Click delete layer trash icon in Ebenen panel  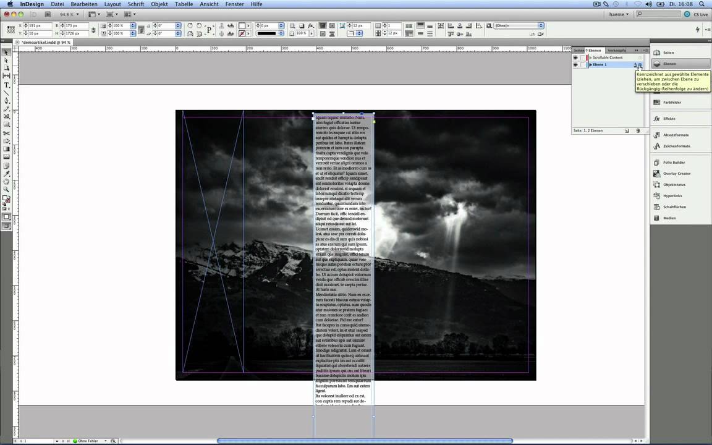[x=638, y=131]
